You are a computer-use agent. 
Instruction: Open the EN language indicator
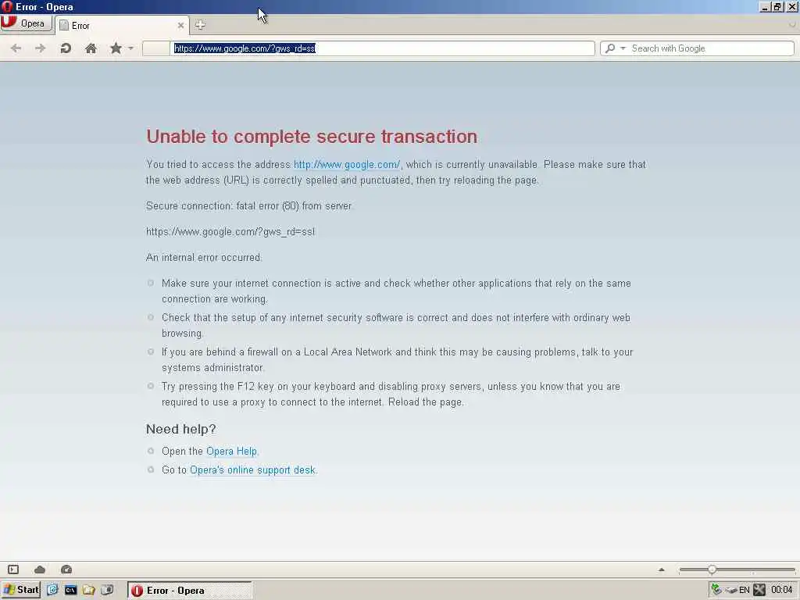745,591
